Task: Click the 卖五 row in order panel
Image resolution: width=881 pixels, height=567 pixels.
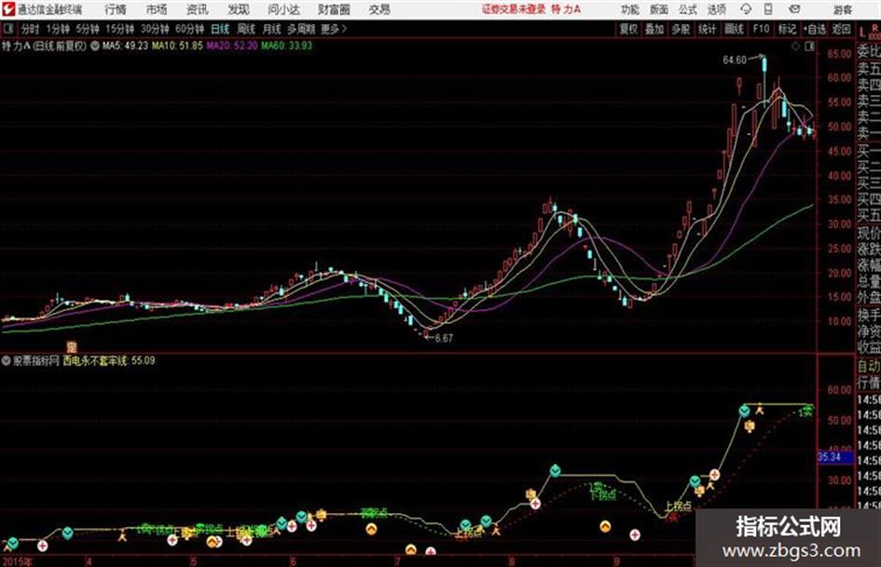Action: pyautogui.click(x=869, y=69)
